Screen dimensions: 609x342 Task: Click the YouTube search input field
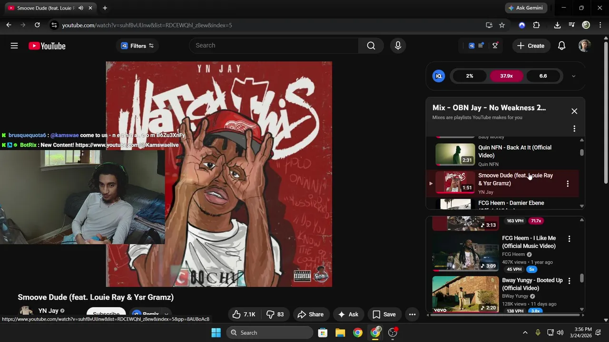[274, 46]
